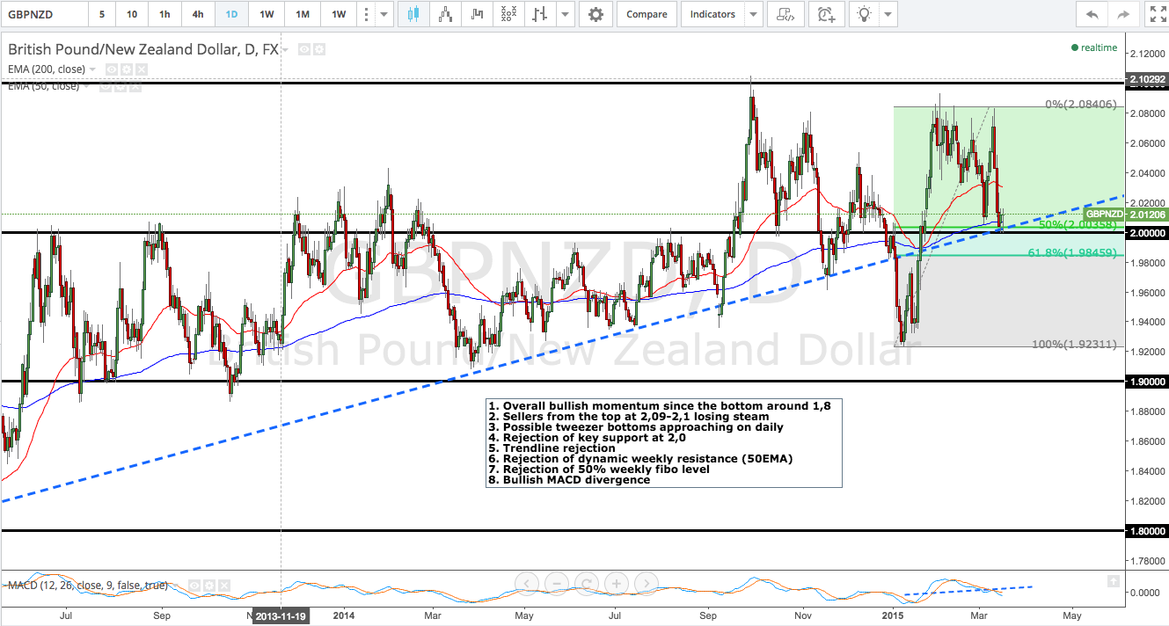Image resolution: width=1169 pixels, height=626 pixels.
Task: Toggle visibility of EMA (200, close) indicator
Action: [x=112, y=69]
